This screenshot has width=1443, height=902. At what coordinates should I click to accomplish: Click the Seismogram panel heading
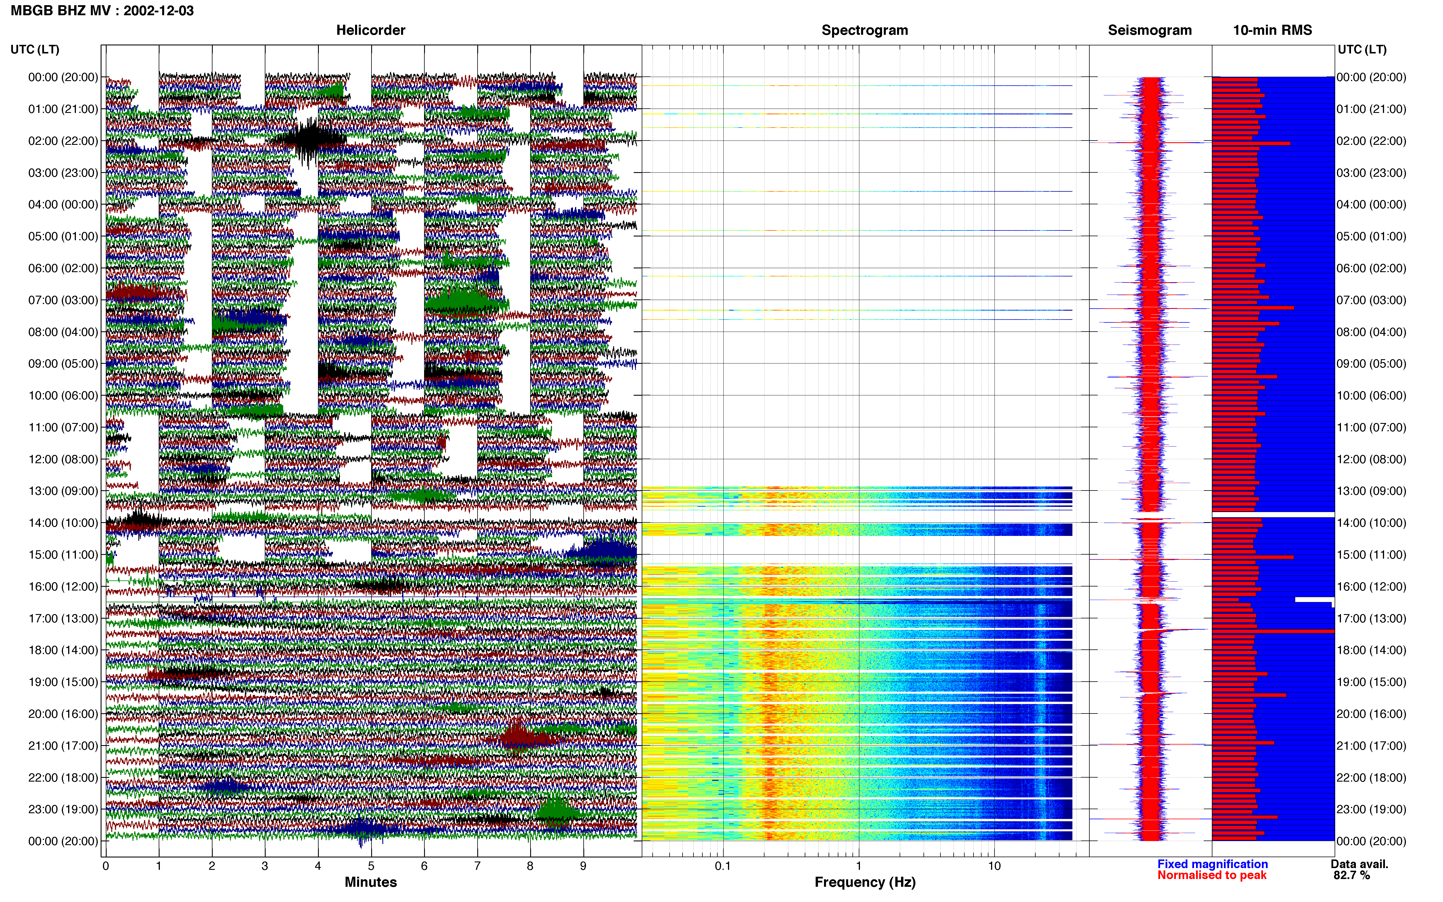pos(1149,30)
